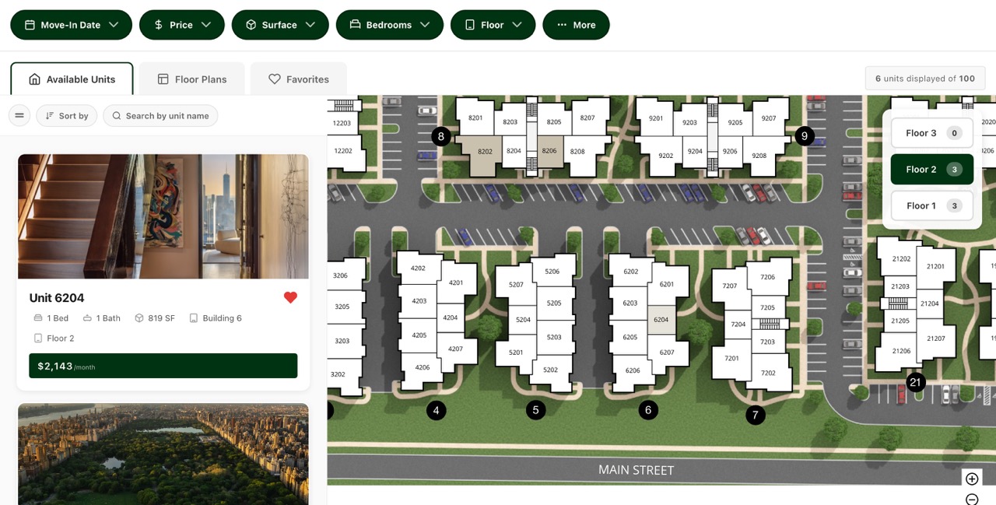996x505 pixels.
Task: Click the hamburger list icon beside Sort by
Action: [19, 115]
